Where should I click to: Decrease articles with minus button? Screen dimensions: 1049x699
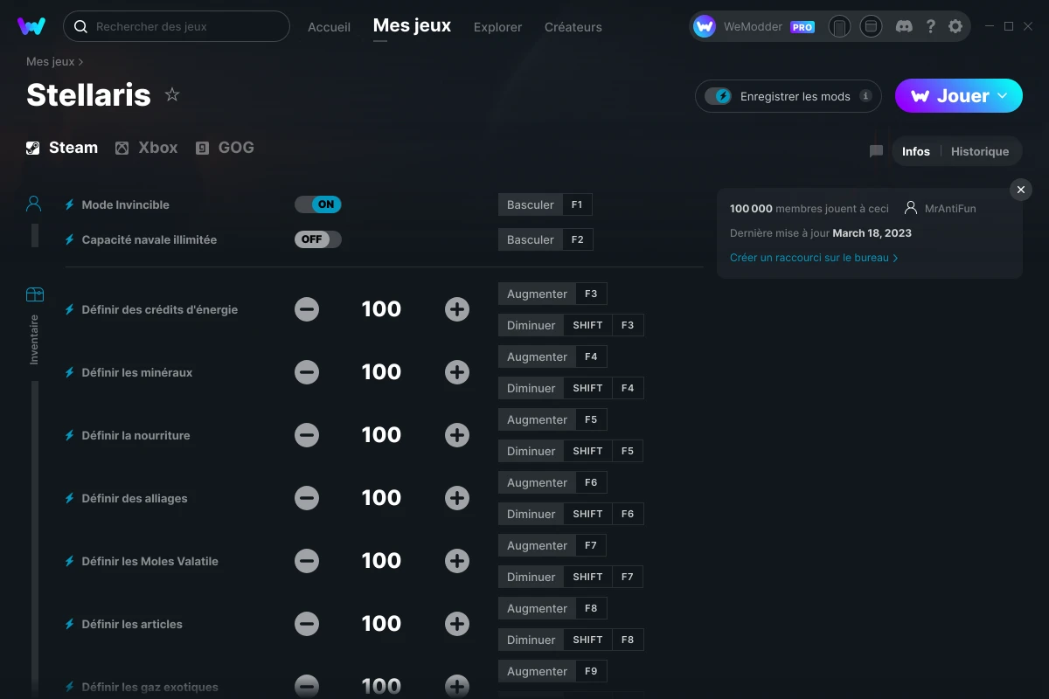pyautogui.click(x=307, y=624)
